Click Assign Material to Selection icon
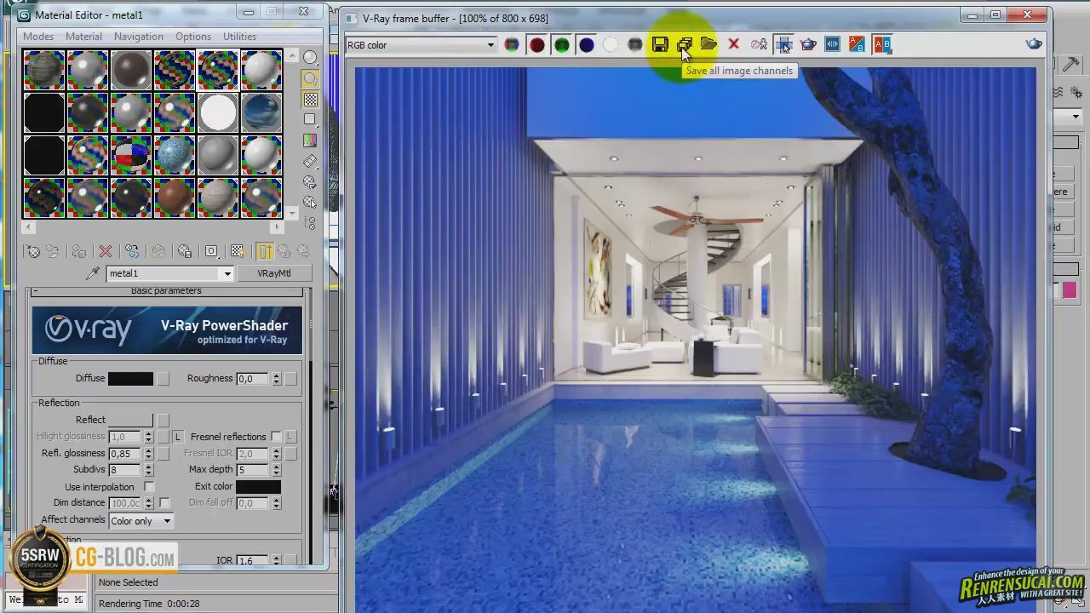 (79, 251)
